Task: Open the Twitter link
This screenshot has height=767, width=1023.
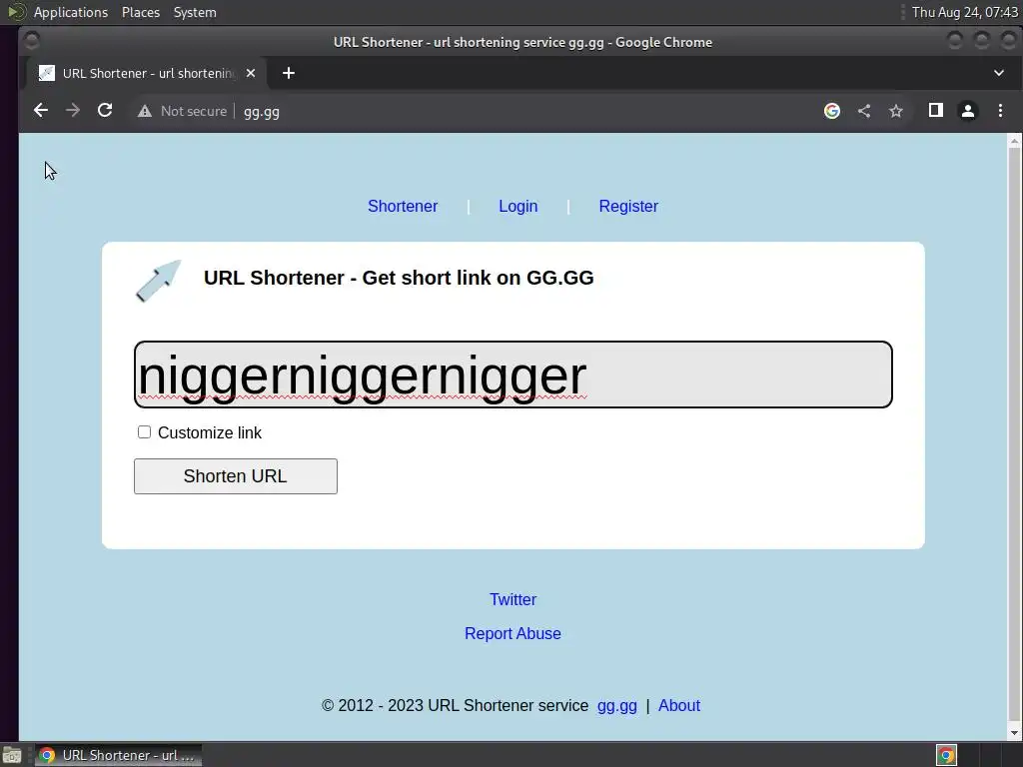Action: (512, 599)
